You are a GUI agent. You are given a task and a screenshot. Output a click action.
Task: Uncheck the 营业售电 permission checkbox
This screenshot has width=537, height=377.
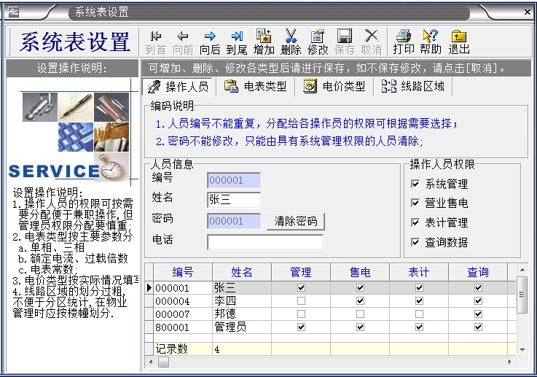point(415,203)
